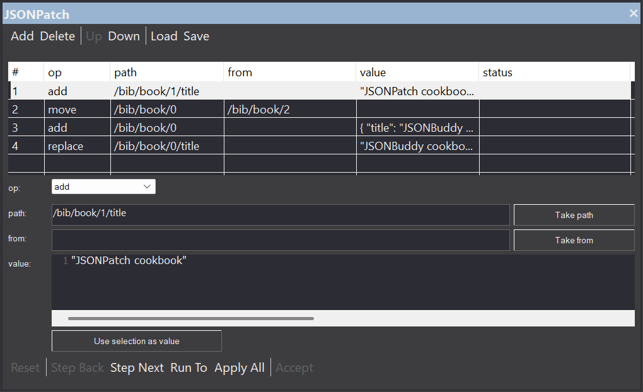Click in the value editor text area
The height and width of the screenshot is (392, 643).
pyautogui.click(x=343, y=282)
